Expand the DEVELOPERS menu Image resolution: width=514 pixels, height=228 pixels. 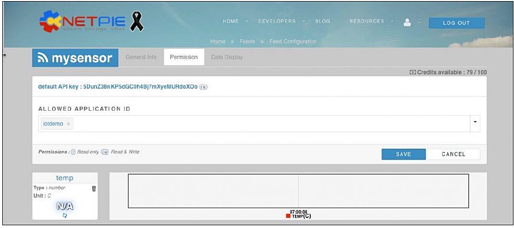point(278,21)
